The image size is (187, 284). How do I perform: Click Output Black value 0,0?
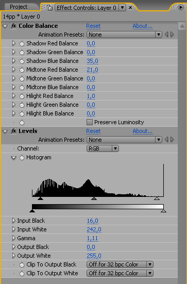coord(91,247)
